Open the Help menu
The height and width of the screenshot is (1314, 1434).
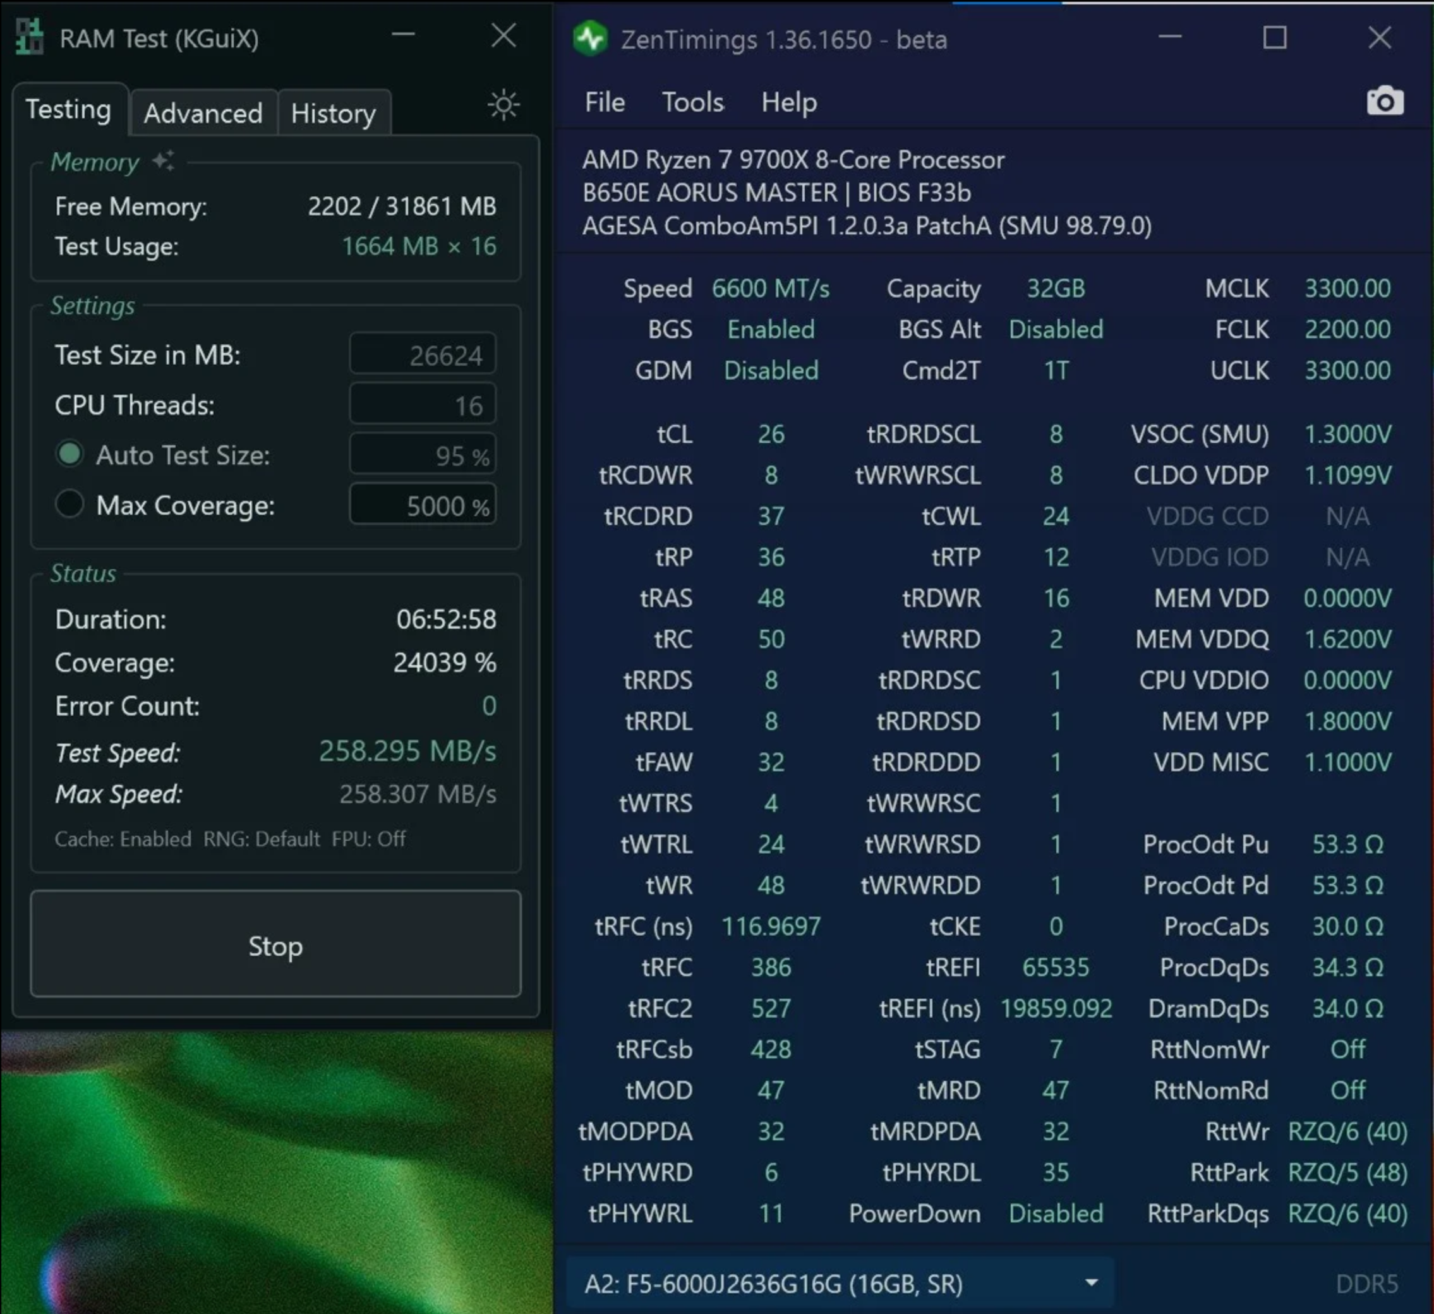tap(788, 102)
